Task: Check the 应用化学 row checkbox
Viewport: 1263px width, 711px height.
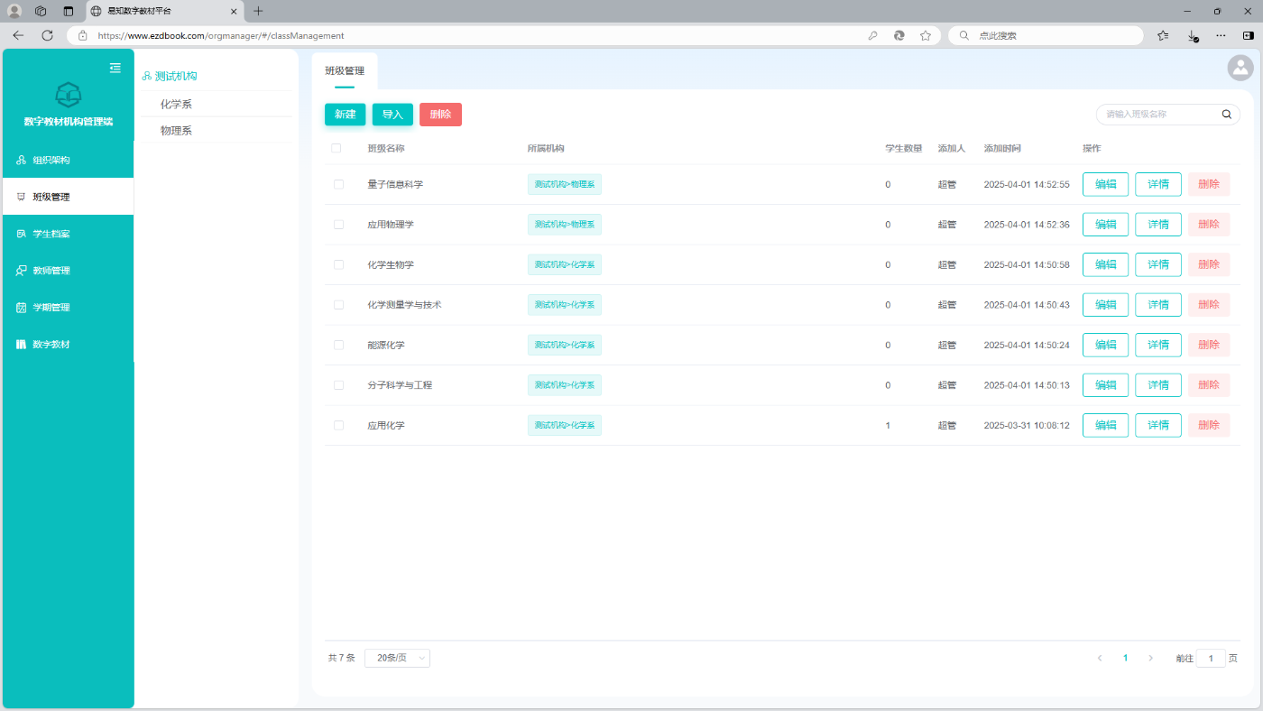Action: coord(338,425)
